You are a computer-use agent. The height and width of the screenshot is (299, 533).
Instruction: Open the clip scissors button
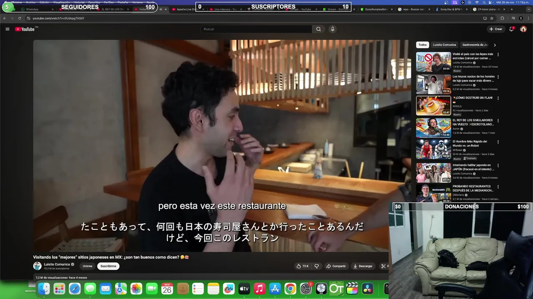click(x=384, y=266)
